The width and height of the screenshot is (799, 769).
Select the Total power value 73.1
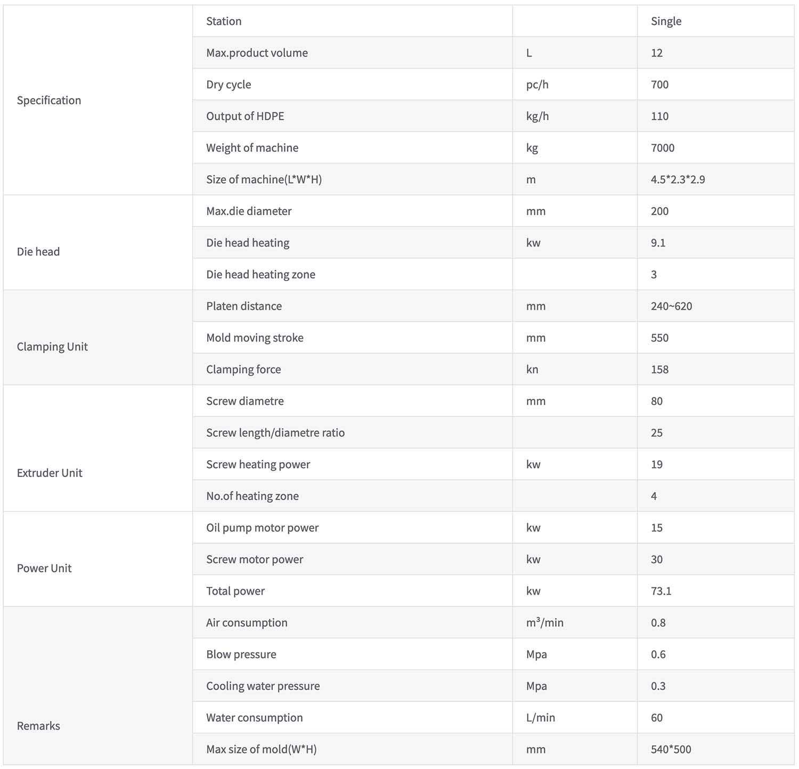[x=661, y=591]
